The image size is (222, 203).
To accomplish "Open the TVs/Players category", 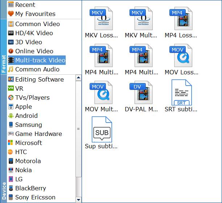I will [29, 98].
